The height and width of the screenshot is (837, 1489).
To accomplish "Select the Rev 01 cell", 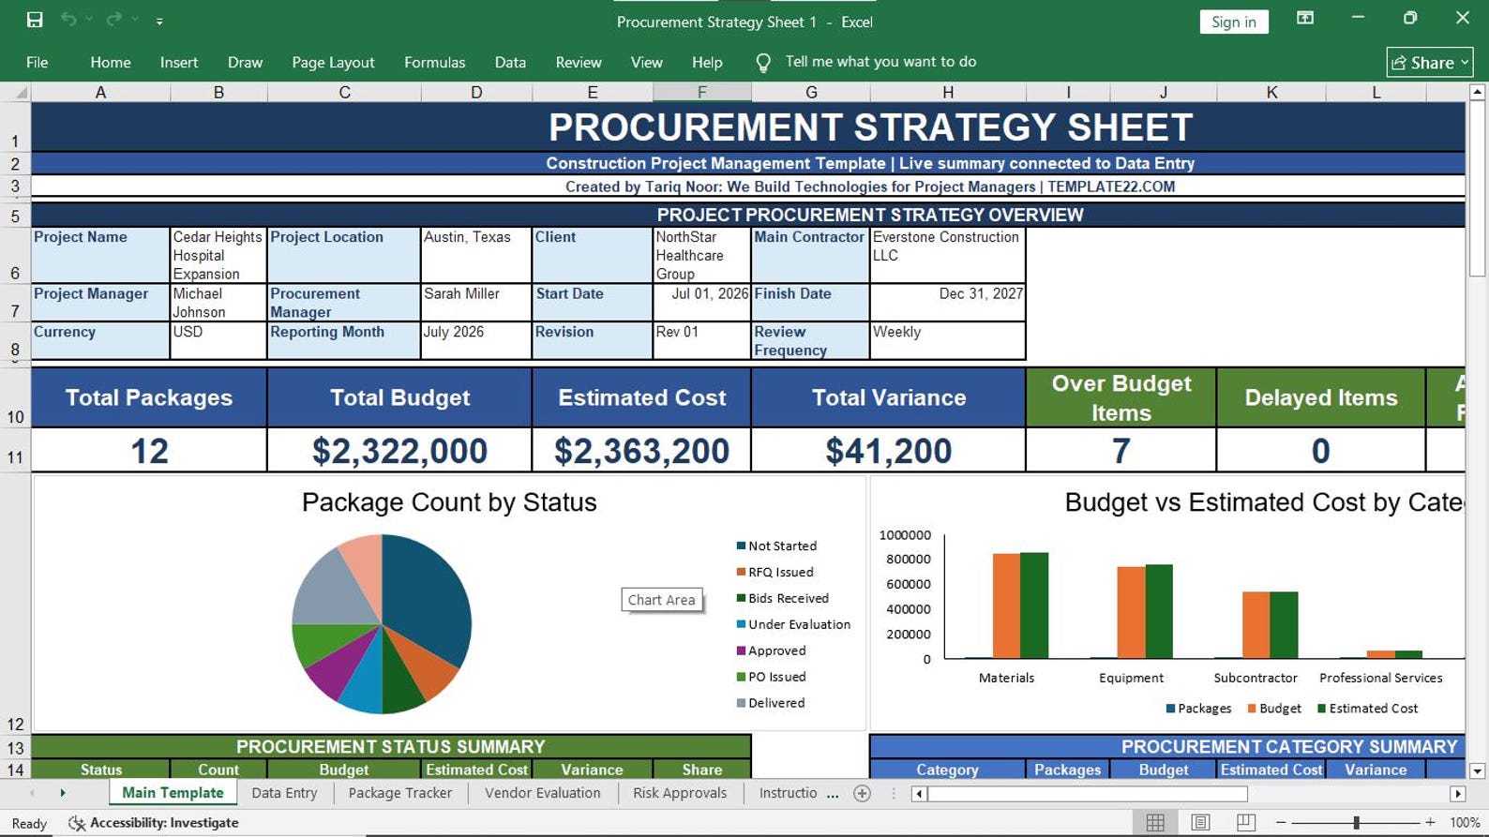I will coord(701,340).
